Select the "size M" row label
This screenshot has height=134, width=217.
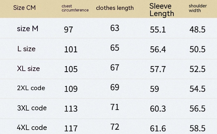tap(28, 29)
